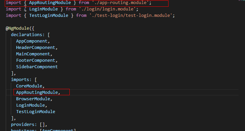Click TestLoginModule in its import statement
Image resolution: width=245 pixels, height=131 pixels.
[x=49, y=16]
